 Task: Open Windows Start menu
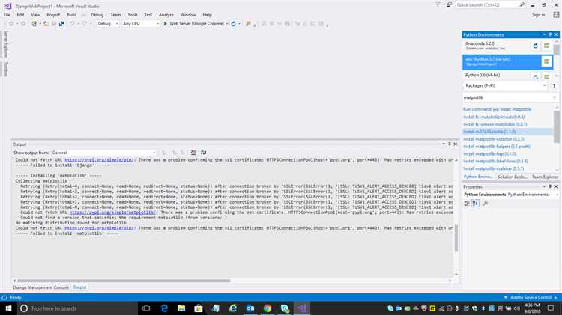[x=8, y=308]
